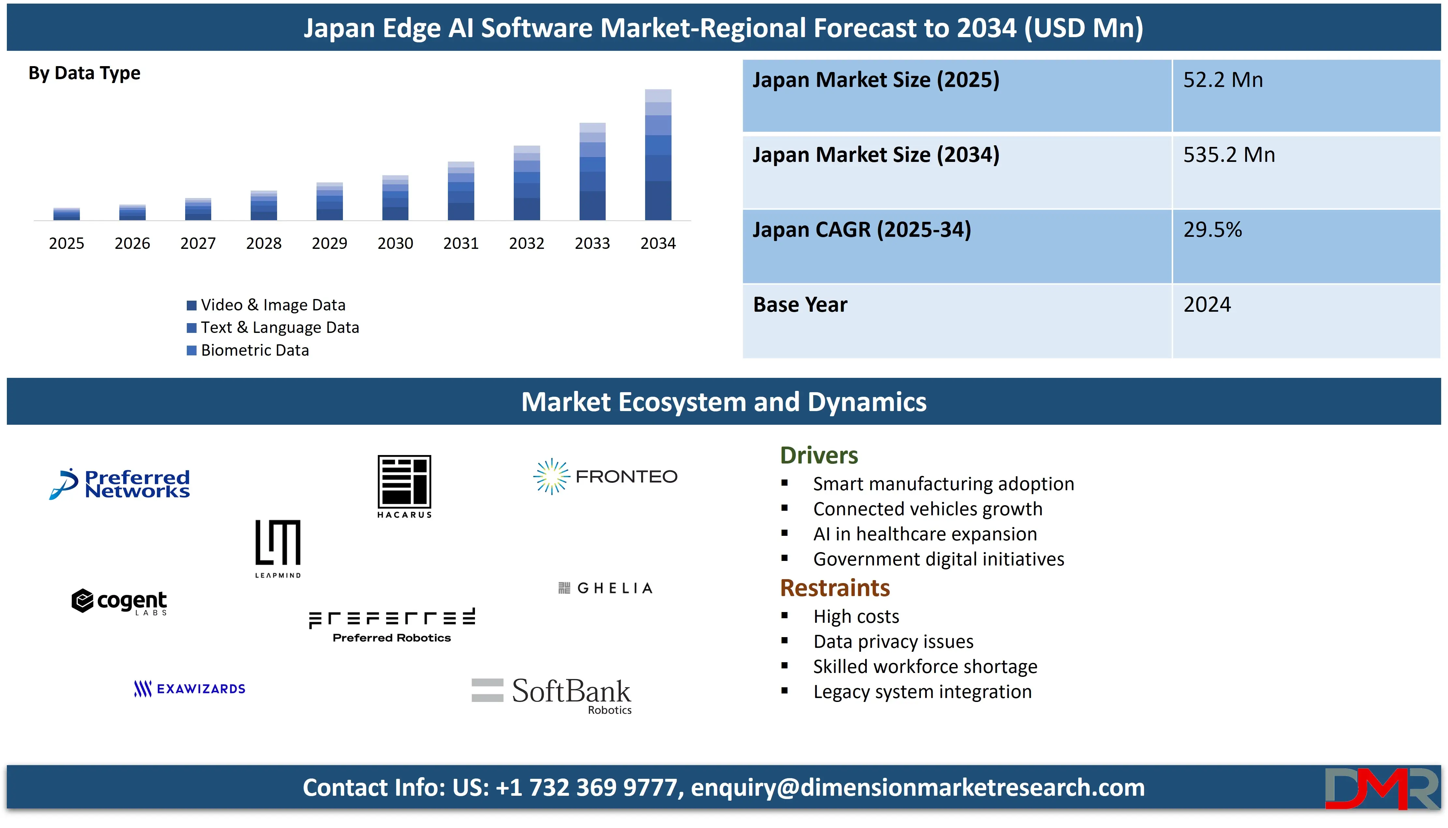This screenshot has width=1448, height=828.
Task: Select the 2025 stacked bar
Action: click(66, 214)
